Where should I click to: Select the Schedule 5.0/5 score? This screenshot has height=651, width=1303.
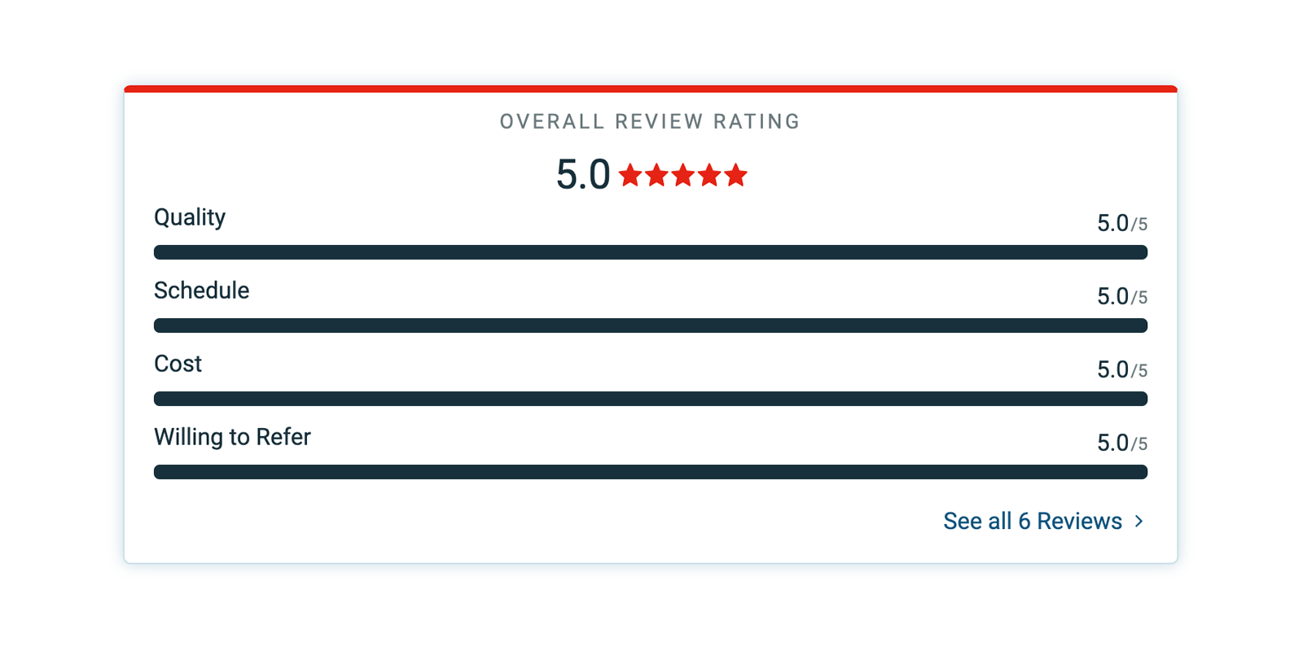coord(1121,296)
